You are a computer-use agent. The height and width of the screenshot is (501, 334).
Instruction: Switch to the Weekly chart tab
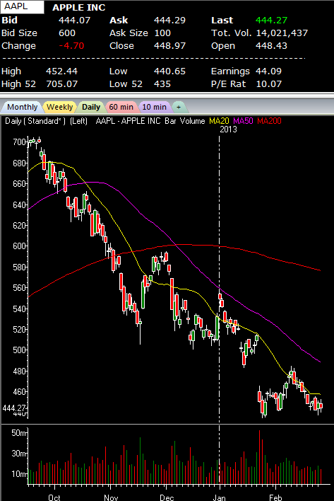click(x=59, y=107)
